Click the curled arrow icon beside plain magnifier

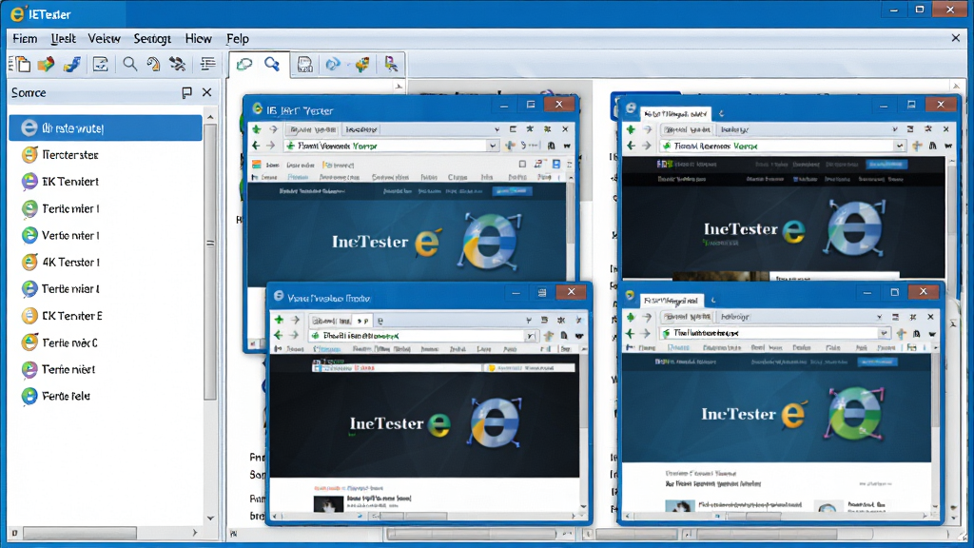click(153, 64)
